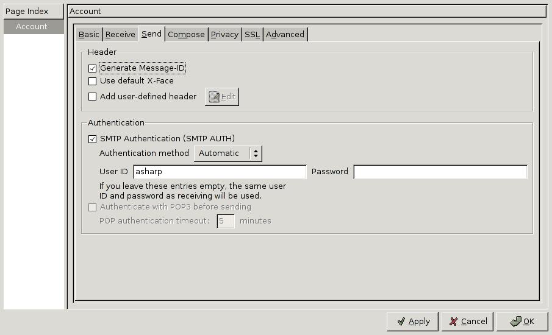
Task: Click the OK arrow icon
Action: [515, 322]
